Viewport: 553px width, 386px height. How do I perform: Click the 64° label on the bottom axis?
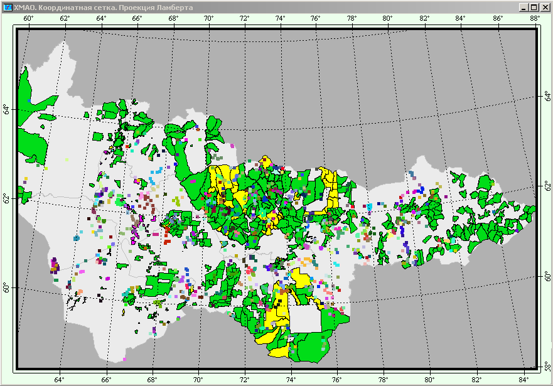(x=60, y=380)
